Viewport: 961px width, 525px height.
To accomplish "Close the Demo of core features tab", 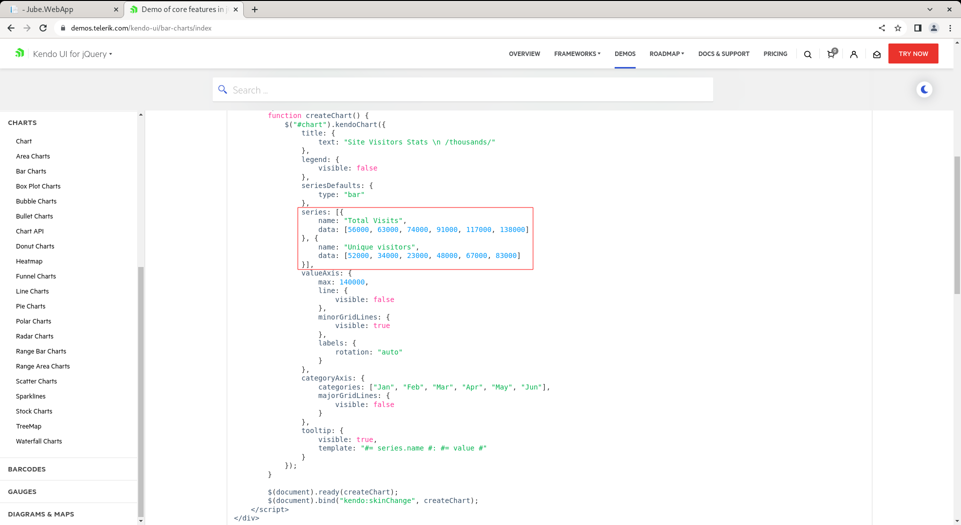I will (x=236, y=9).
